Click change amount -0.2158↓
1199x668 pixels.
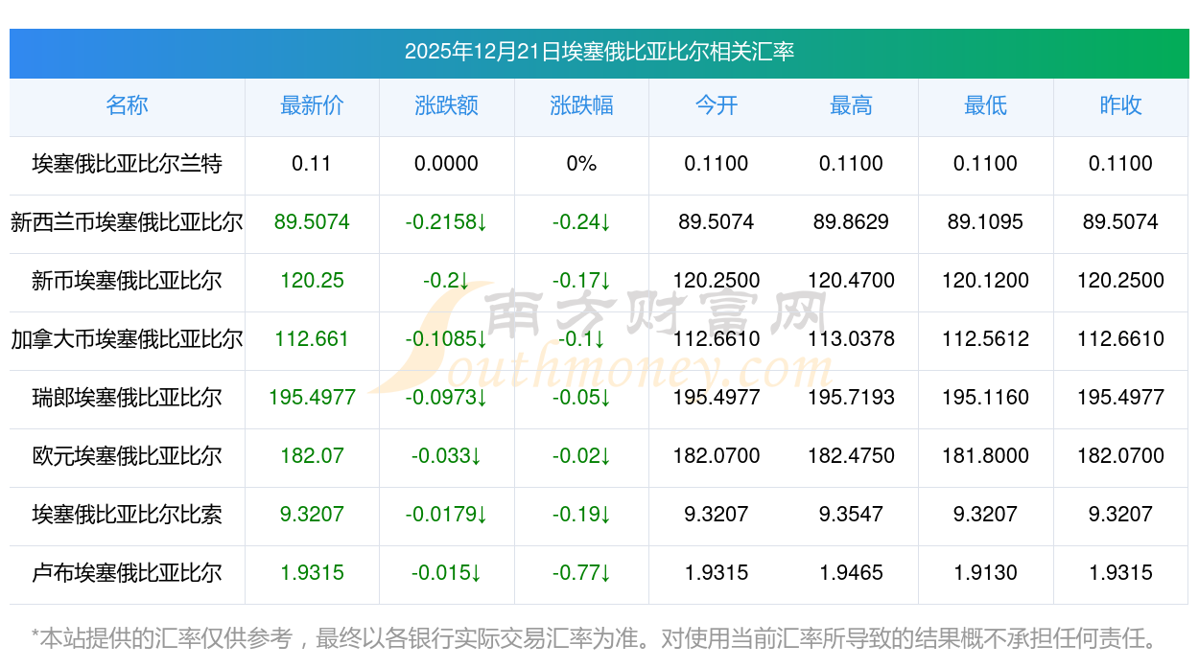pos(446,222)
